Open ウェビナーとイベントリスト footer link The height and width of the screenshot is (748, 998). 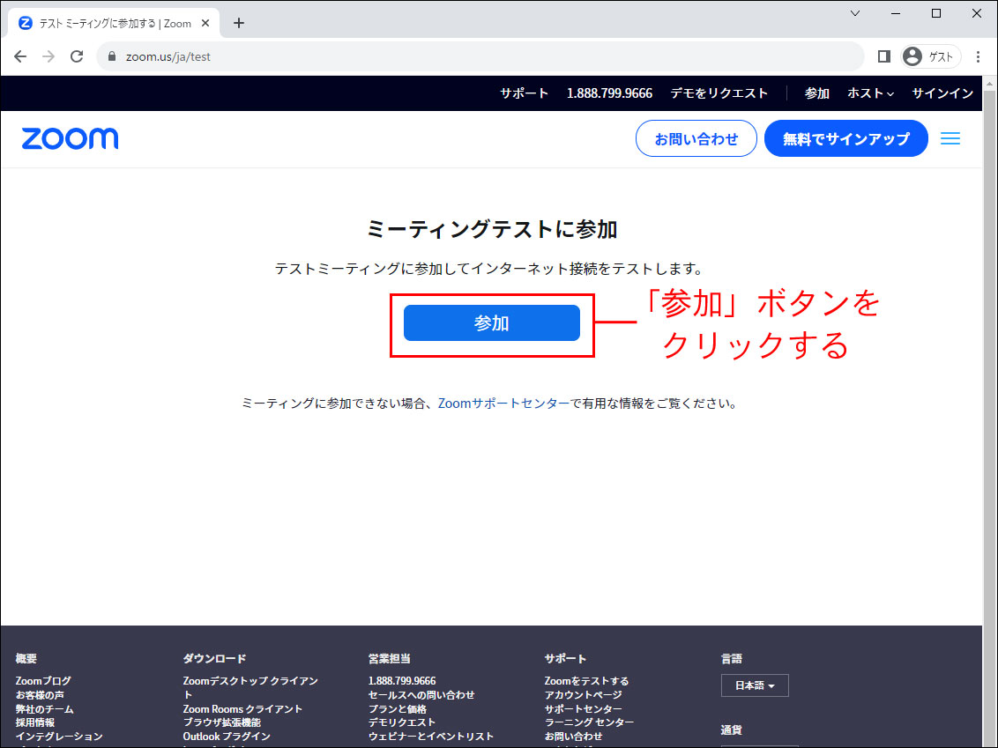431,737
